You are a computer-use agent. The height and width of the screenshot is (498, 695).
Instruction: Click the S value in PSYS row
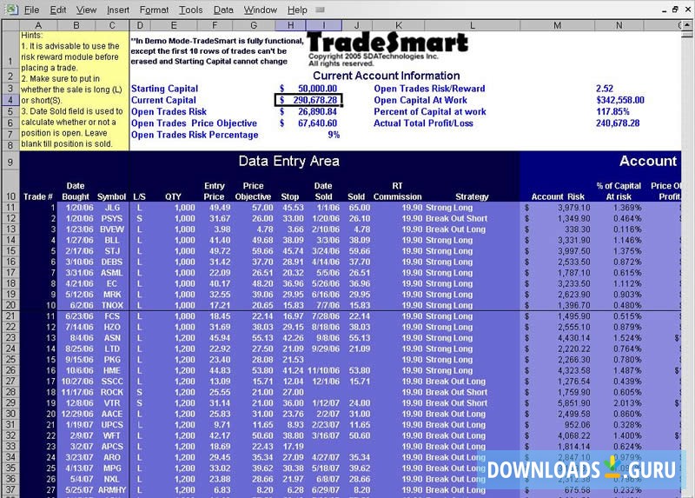coord(139,218)
